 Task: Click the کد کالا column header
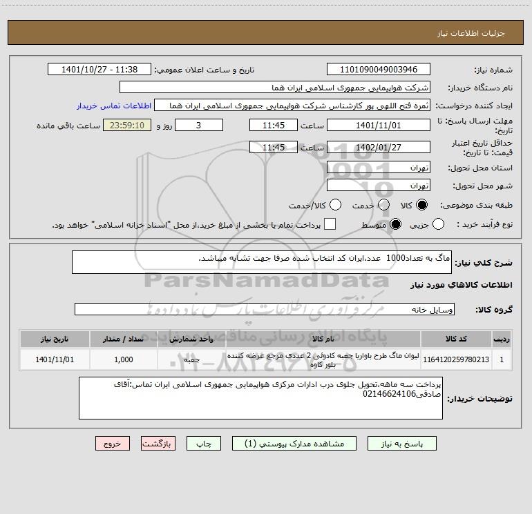(x=456, y=339)
